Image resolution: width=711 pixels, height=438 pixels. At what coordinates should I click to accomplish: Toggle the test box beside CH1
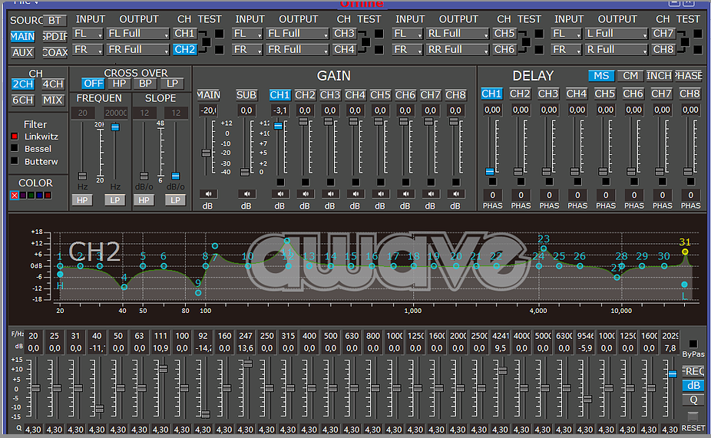tap(219, 34)
